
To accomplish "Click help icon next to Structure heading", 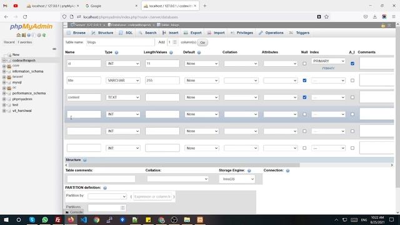I will [85, 160].
